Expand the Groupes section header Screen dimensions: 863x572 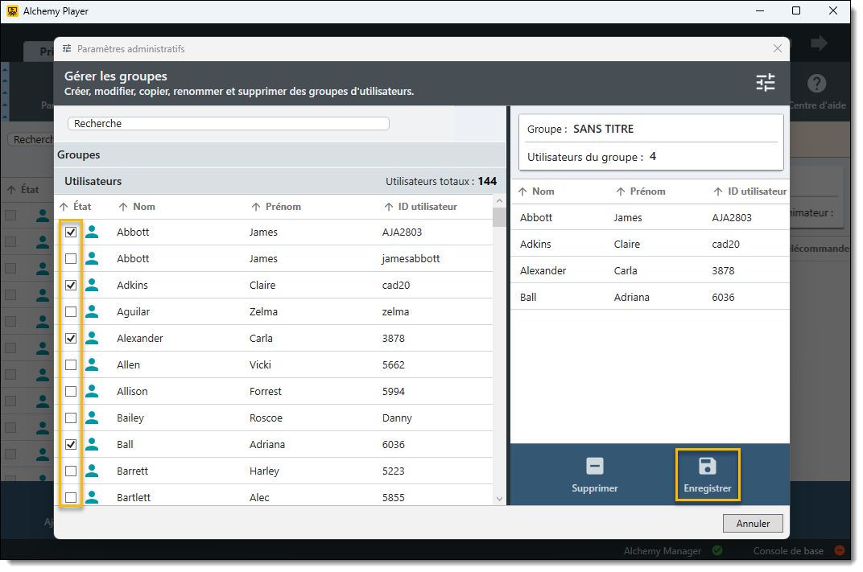[x=79, y=154]
